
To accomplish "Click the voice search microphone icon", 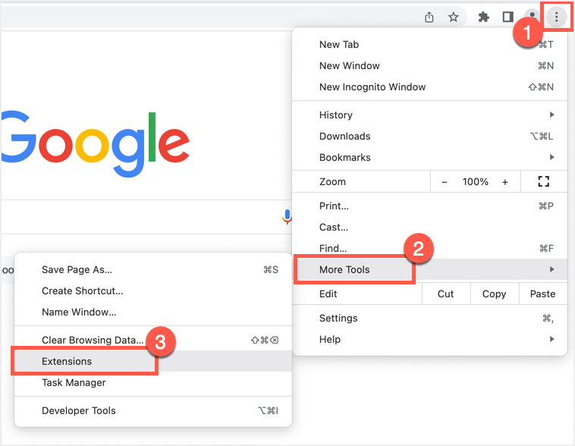I will tap(287, 218).
